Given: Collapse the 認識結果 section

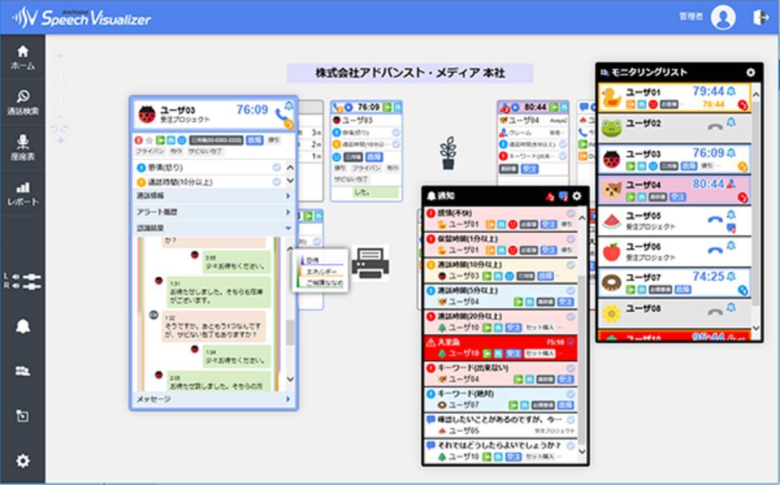Looking at the screenshot, I should pyautogui.click(x=214, y=228).
